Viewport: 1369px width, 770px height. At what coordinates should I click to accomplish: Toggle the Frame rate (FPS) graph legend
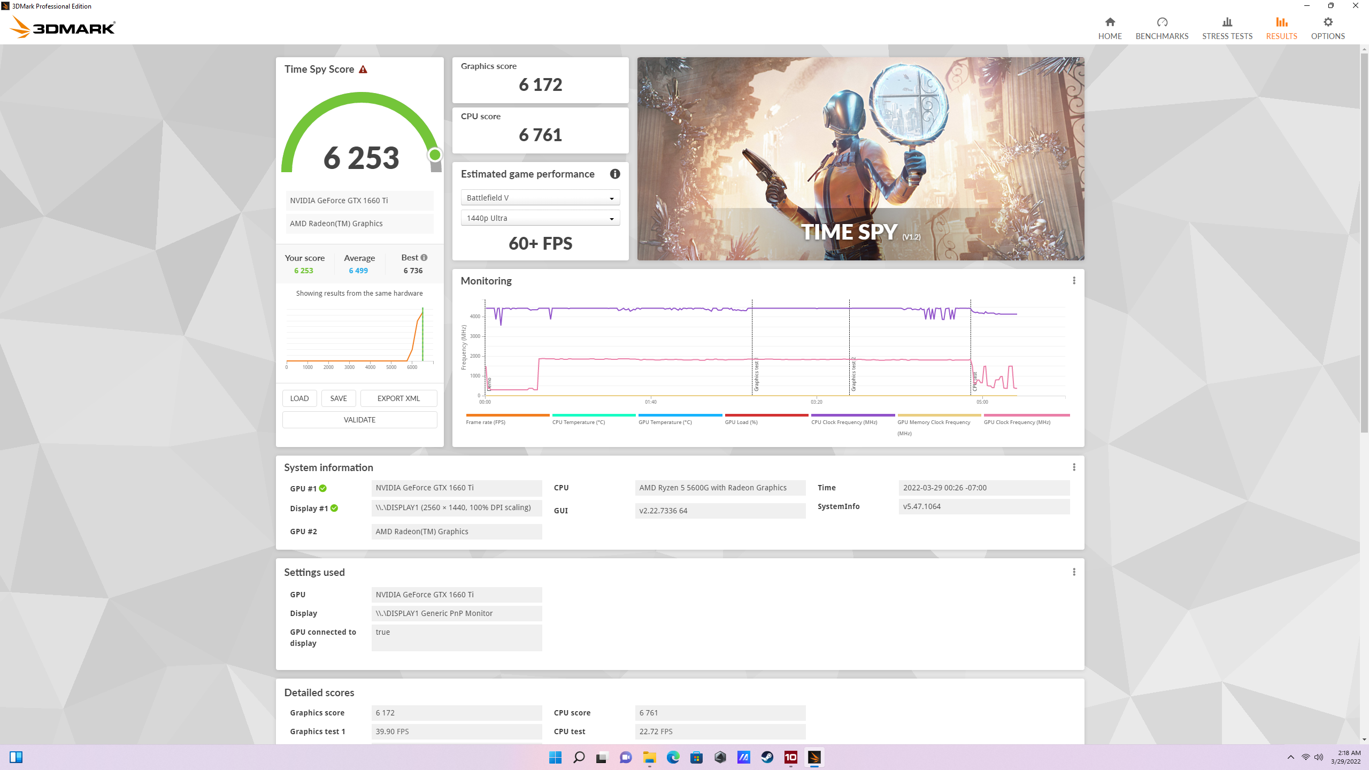pyautogui.click(x=486, y=422)
